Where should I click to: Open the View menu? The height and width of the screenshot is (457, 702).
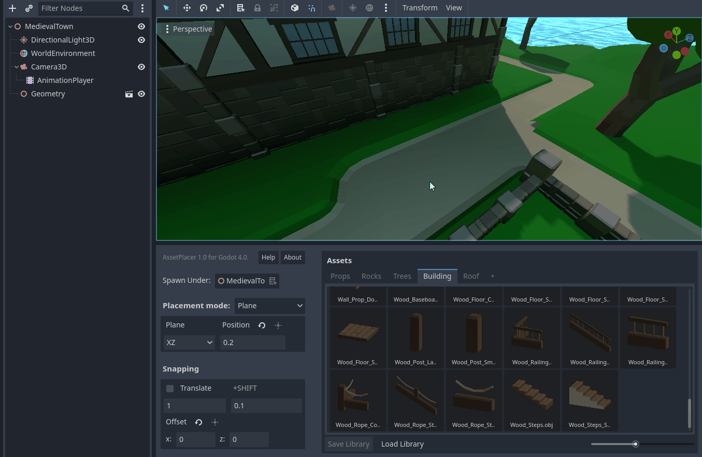tap(454, 8)
